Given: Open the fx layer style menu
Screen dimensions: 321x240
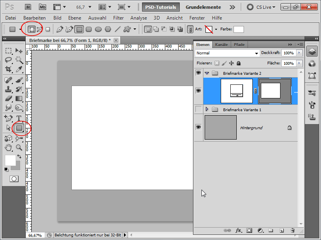Looking at the screenshot, I should coord(238,230).
